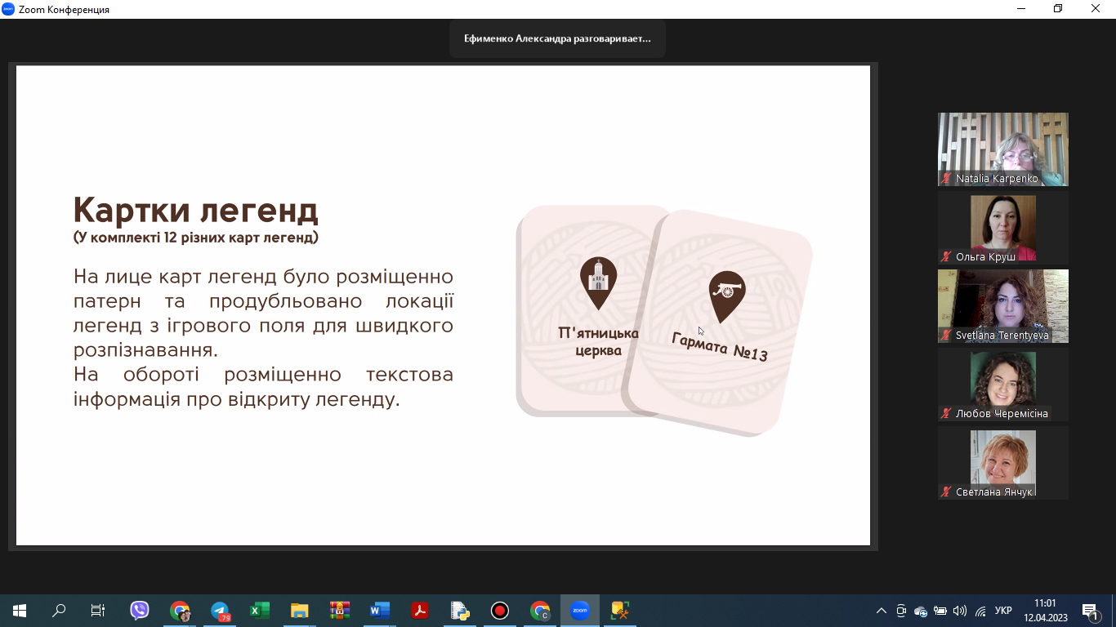Open Viber from the taskbar
The image size is (1116, 627).
(x=140, y=611)
